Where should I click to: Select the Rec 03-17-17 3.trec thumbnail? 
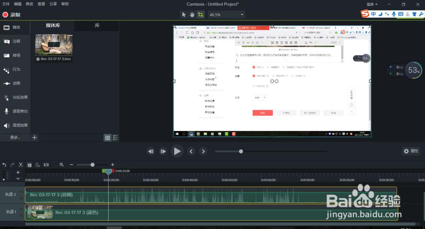(54, 45)
